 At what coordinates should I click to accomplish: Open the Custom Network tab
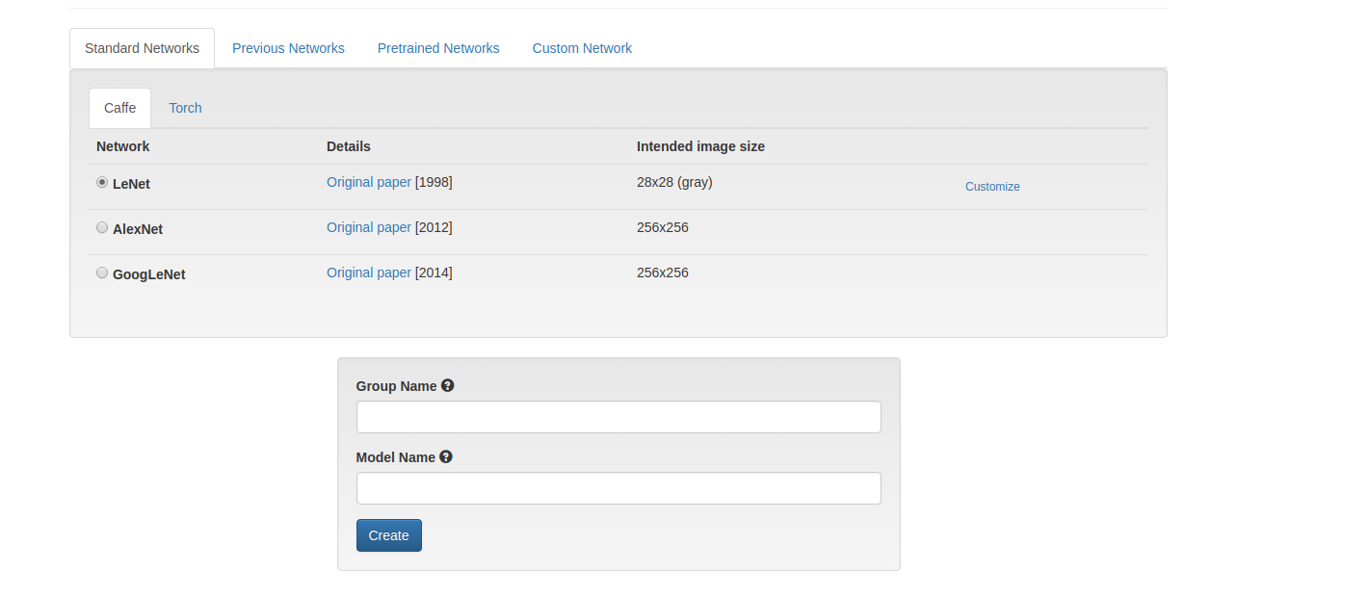click(x=582, y=47)
